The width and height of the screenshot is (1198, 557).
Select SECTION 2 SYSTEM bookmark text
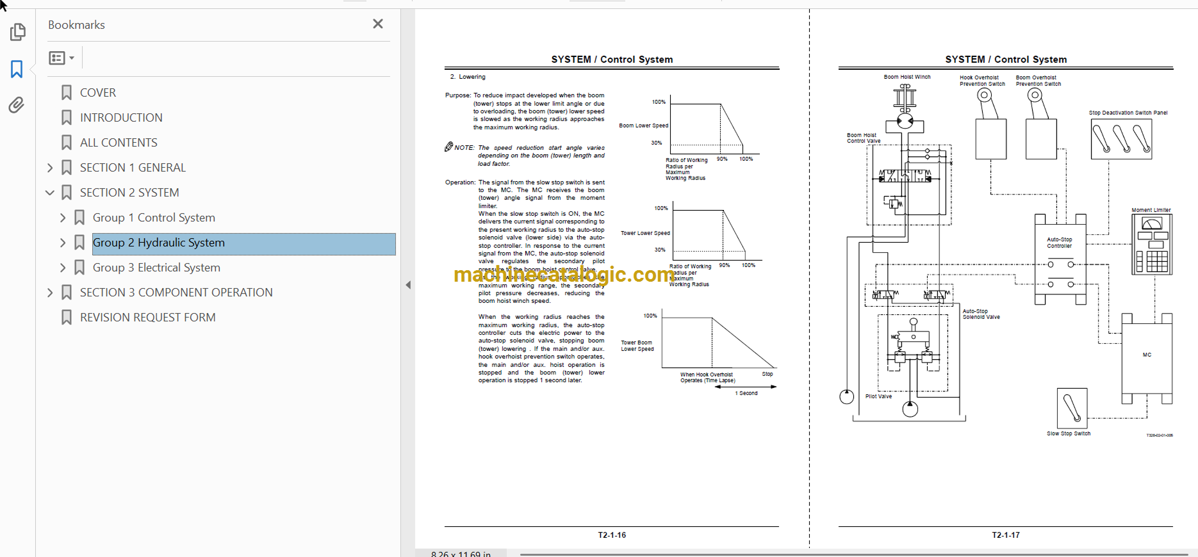coord(129,193)
